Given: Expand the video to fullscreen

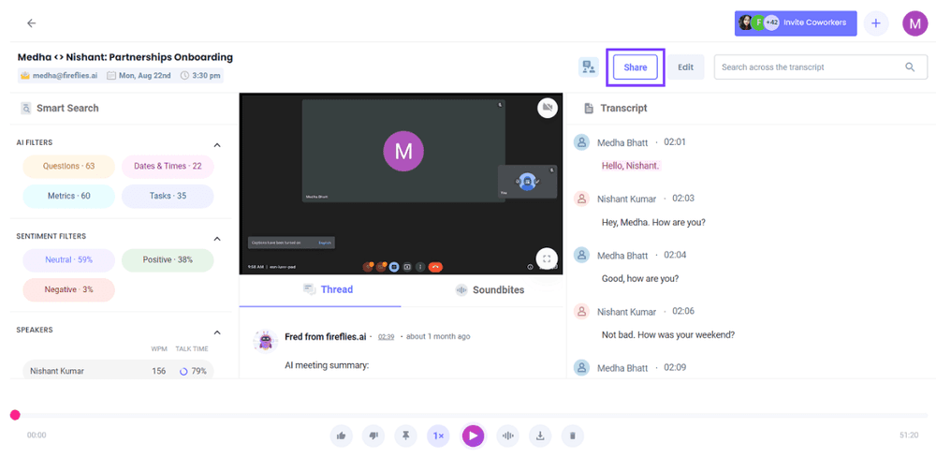Looking at the screenshot, I should [548, 258].
